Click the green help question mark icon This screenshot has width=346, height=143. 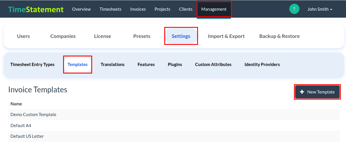[294, 9]
